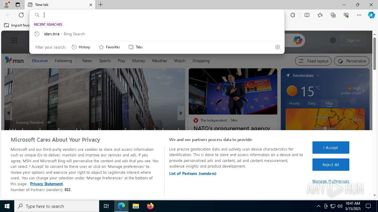Open the News menu item
The image size is (378, 212).
[87, 61]
